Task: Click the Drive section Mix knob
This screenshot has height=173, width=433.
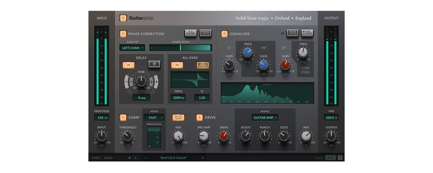Action: tap(306, 136)
